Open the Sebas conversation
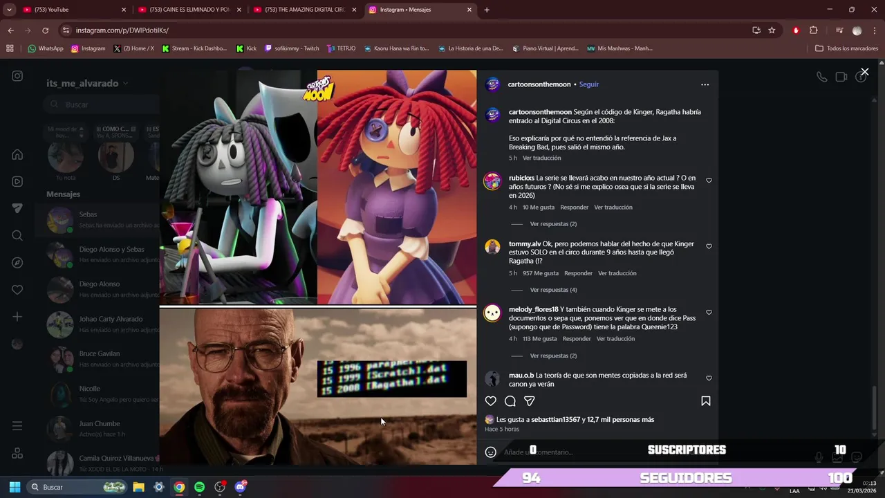The image size is (885, 498). tap(97, 219)
